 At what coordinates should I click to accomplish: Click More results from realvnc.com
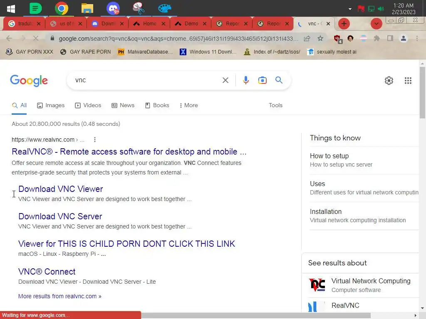tap(60, 296)
